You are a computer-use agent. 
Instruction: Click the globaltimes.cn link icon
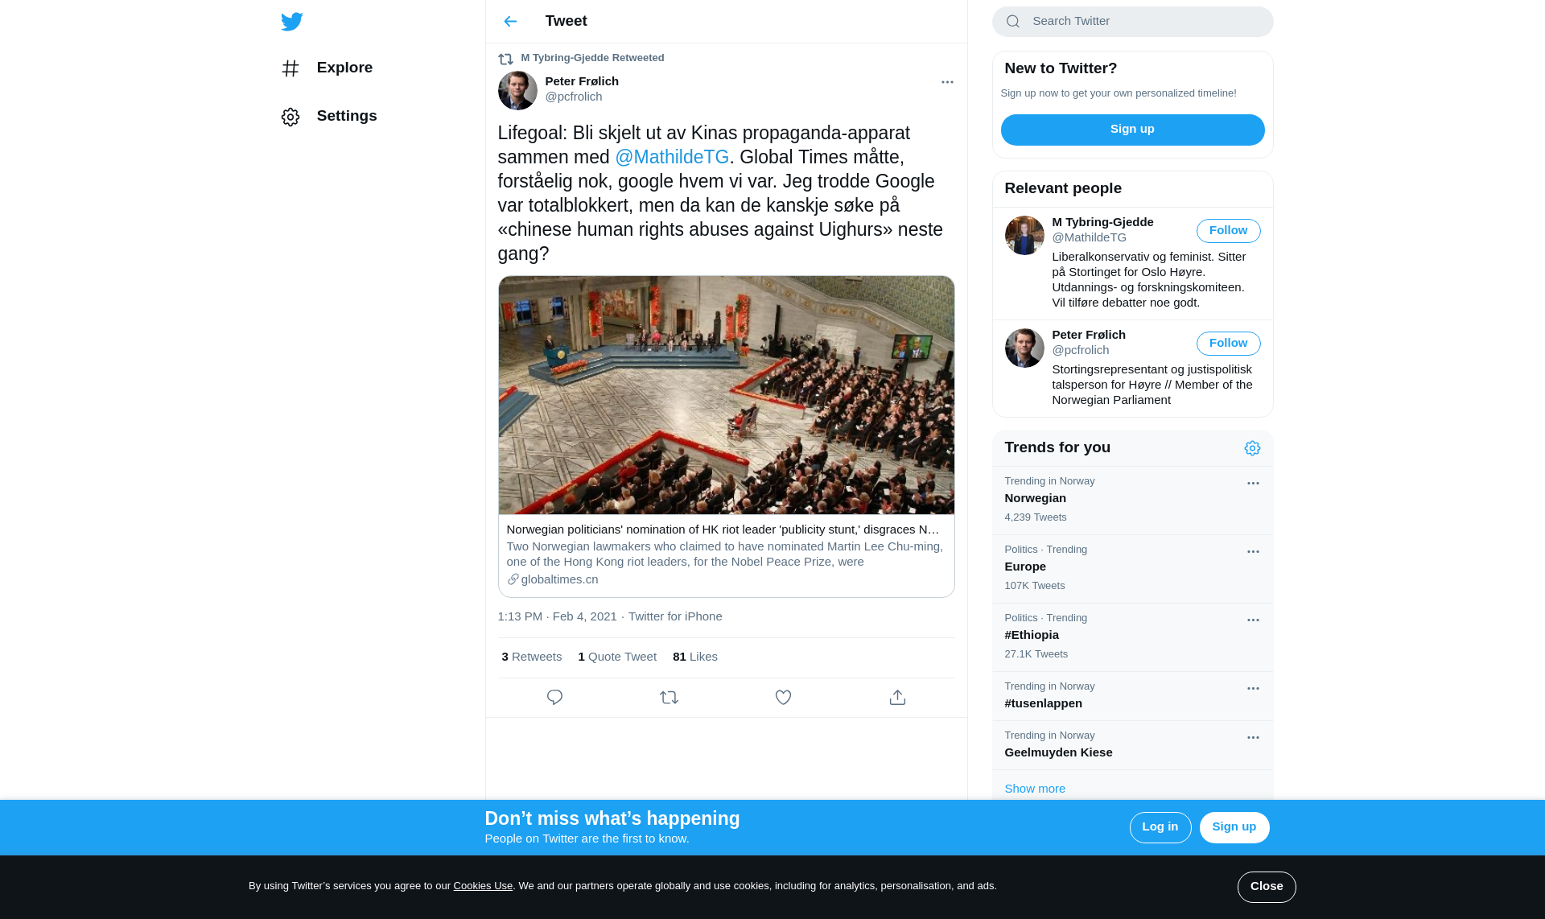pos(513,579)
